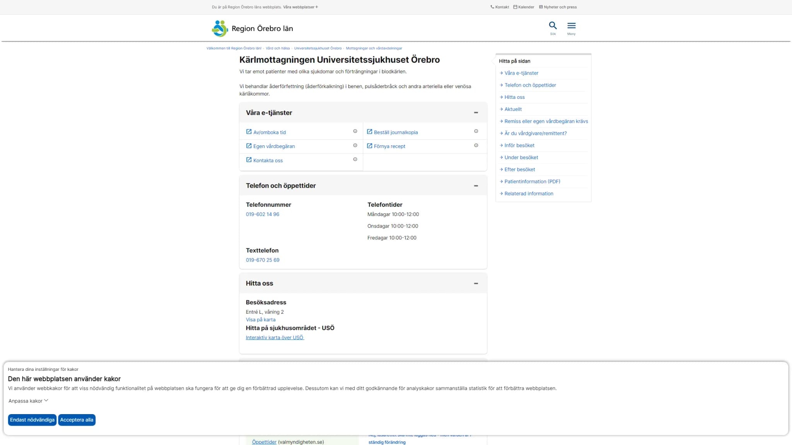Expand Våra webbplatser plus menu
This screenshot has width=792, height=445.
point(300,7)
